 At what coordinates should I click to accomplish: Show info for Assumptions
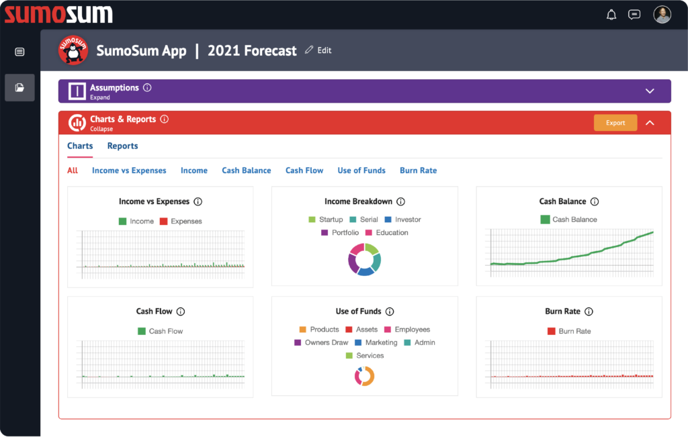(147, 88)
